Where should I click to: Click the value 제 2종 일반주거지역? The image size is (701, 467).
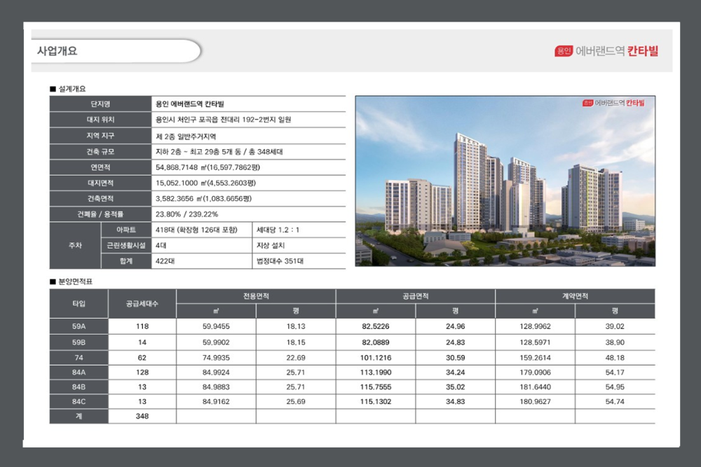tap(186, 136)
